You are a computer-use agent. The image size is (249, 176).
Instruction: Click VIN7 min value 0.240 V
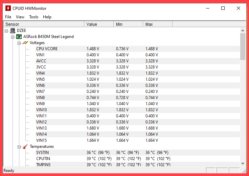[x=122, y=92]
